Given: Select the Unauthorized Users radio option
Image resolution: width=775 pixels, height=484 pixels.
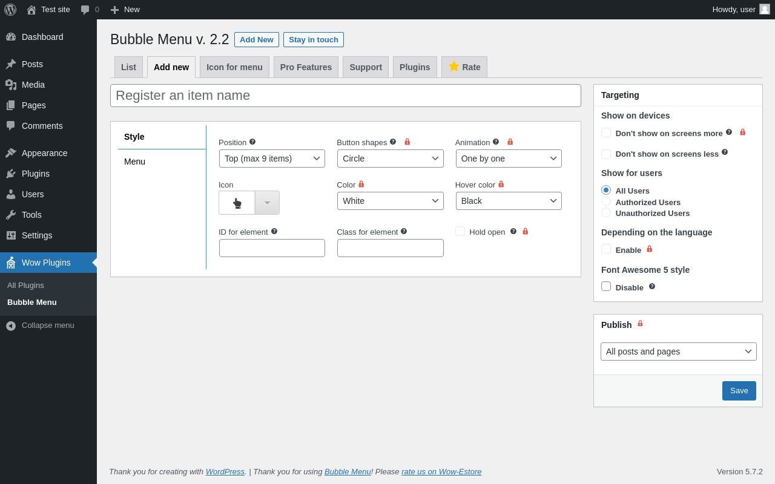Looking at the screenshot, I should (606, 212).
